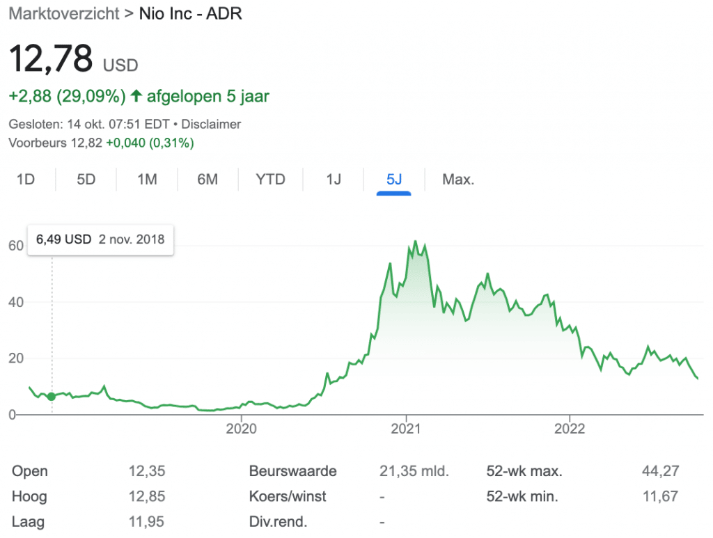
Task: Click the green upward arrow next to the percentage
Action: tap(136, 95)
